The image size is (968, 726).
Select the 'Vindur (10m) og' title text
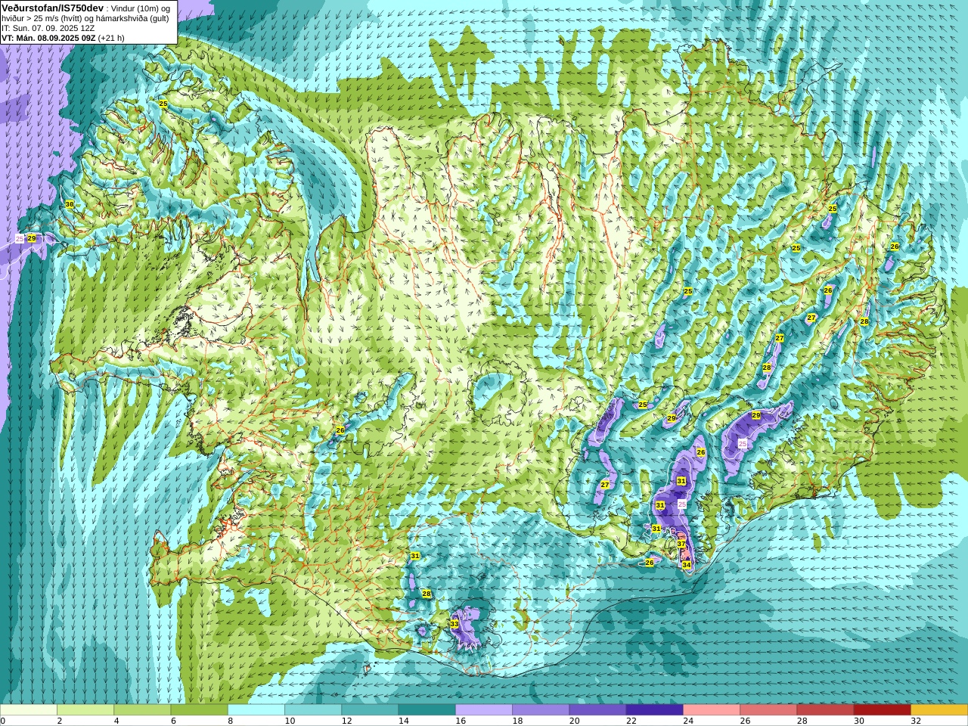click(x=141, y=8)
